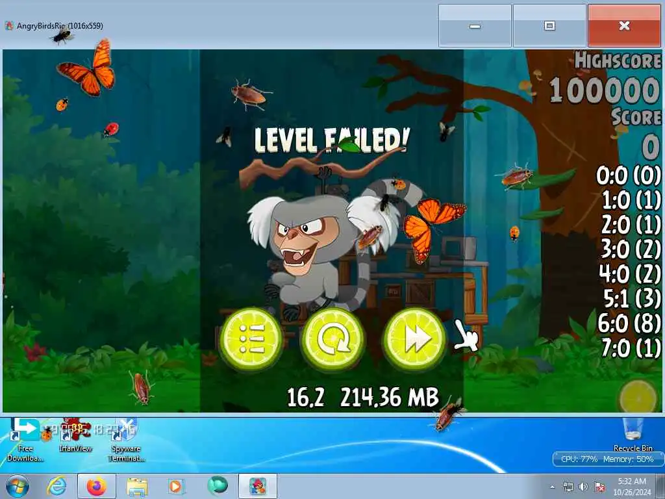Click the debug line 1:0 (1)

point(631,200)
